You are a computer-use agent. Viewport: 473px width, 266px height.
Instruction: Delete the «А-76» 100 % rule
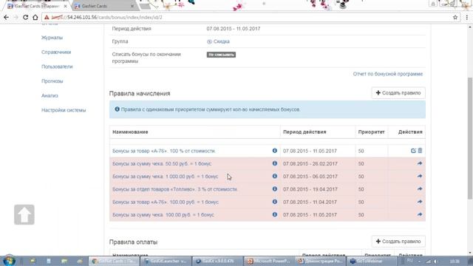[420, 150]
